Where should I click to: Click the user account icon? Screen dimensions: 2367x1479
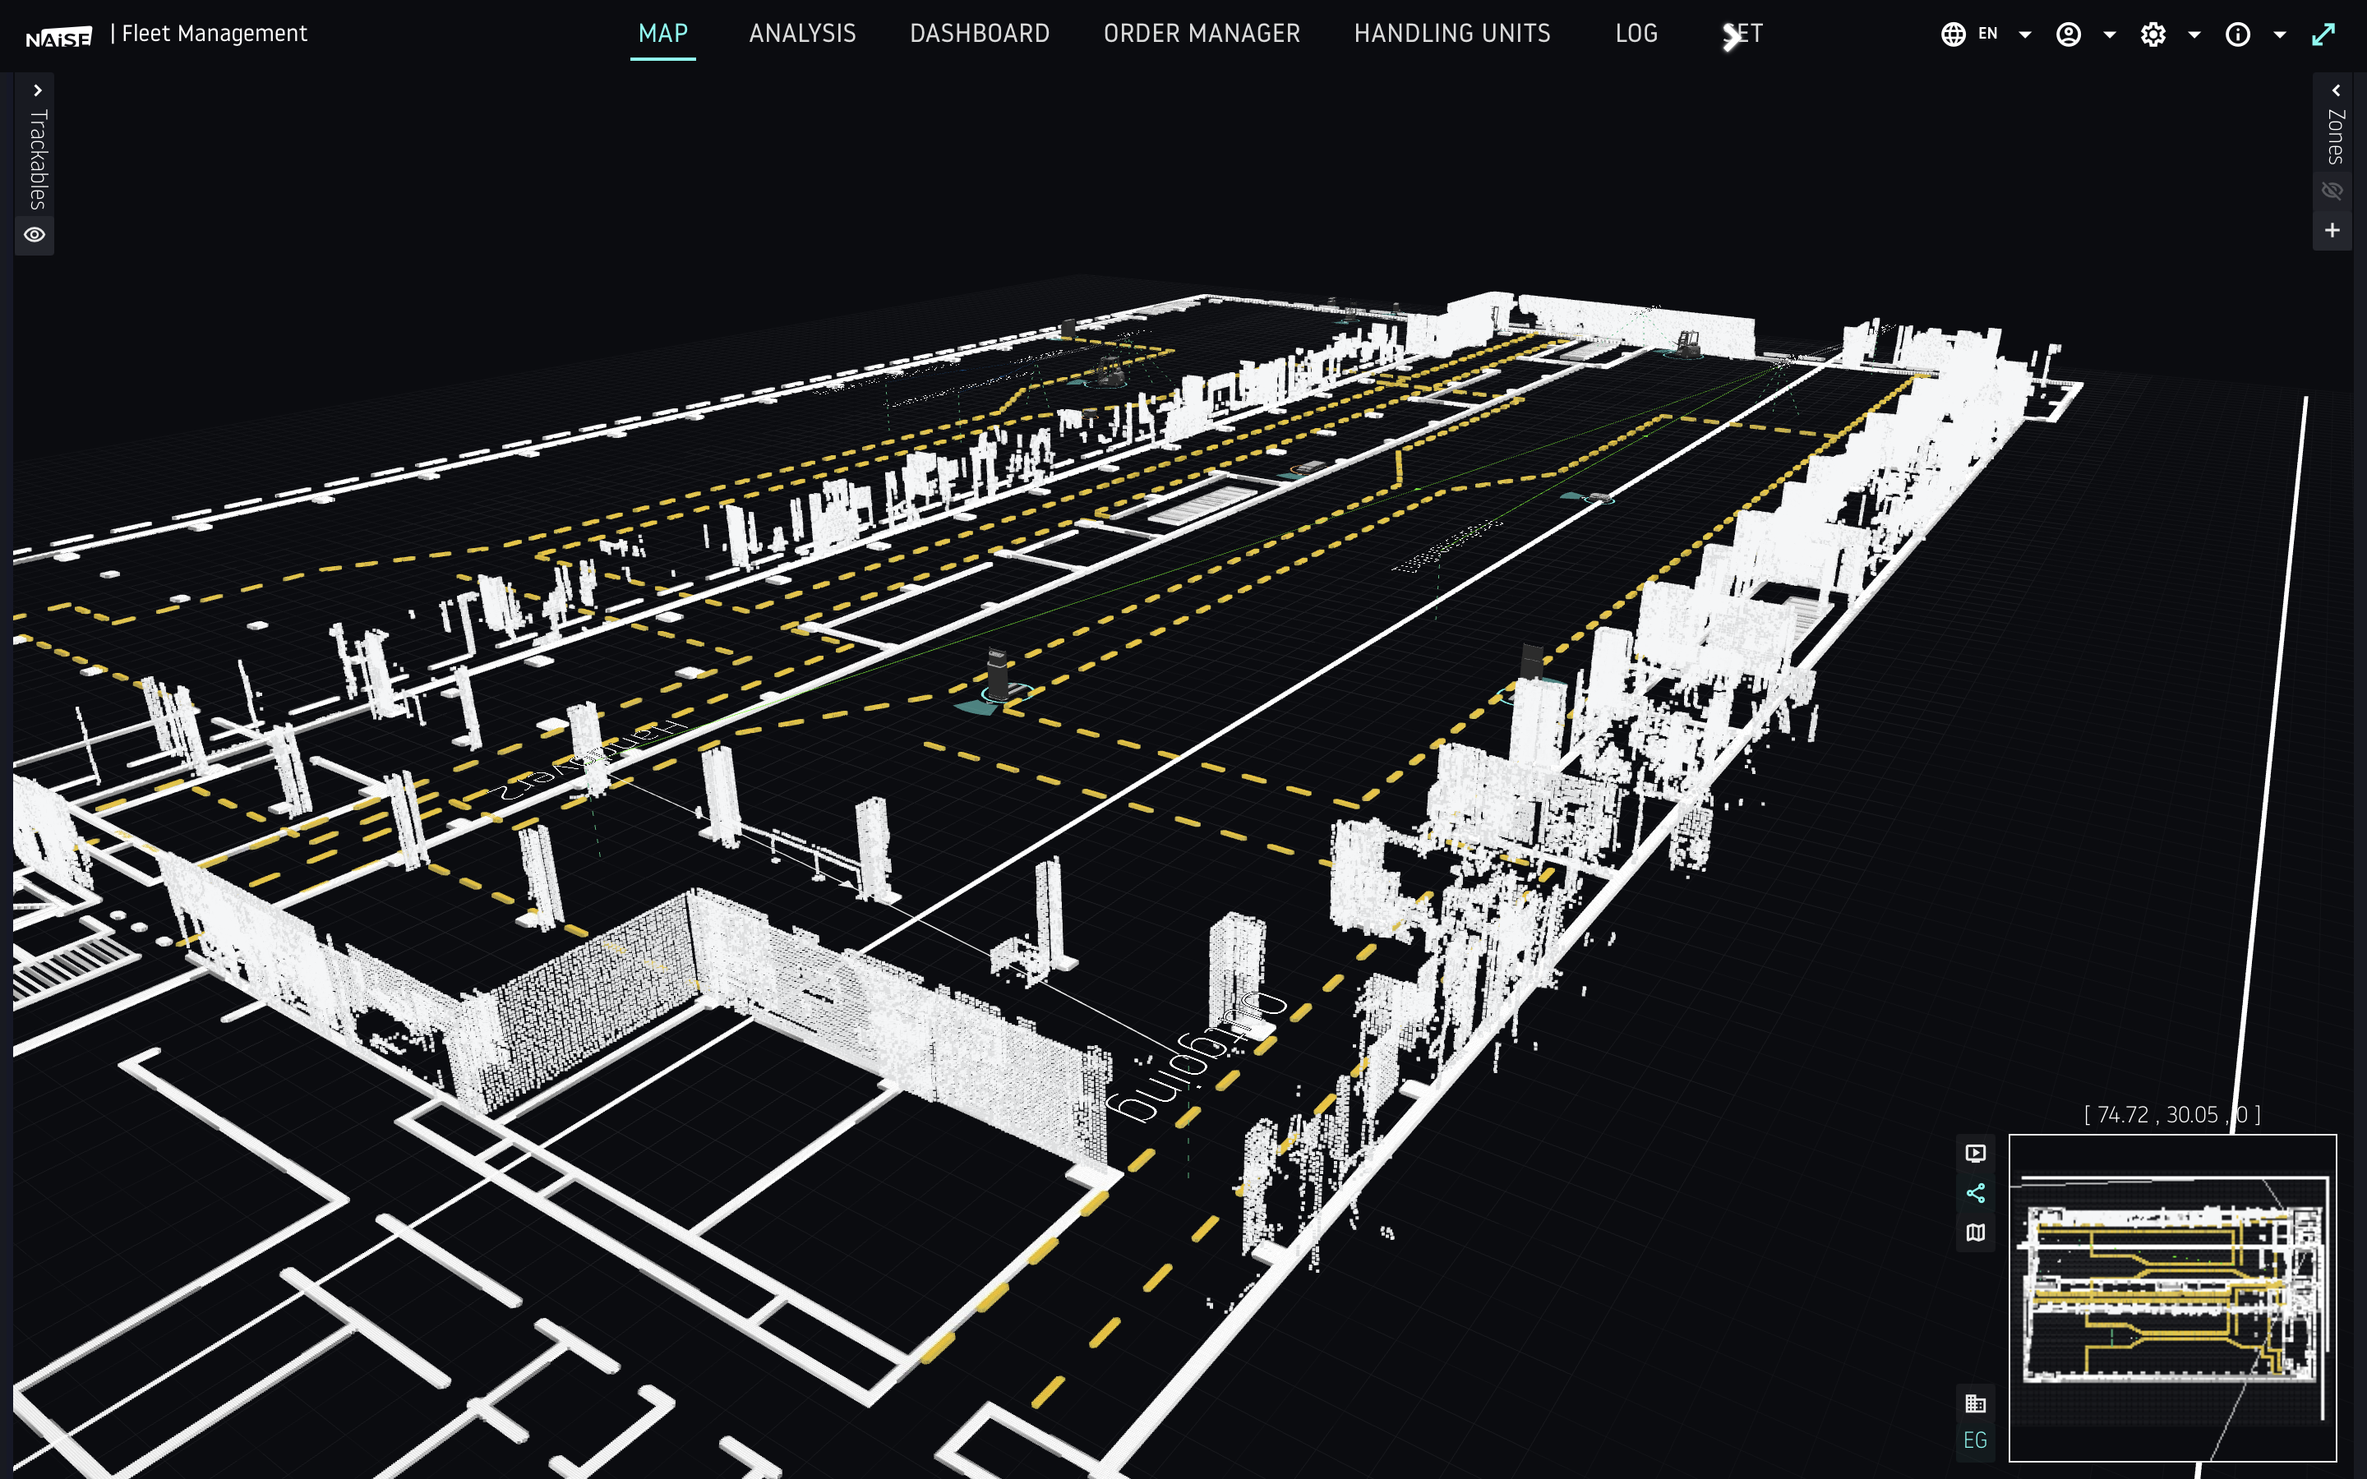click(x=2068, y=35)
